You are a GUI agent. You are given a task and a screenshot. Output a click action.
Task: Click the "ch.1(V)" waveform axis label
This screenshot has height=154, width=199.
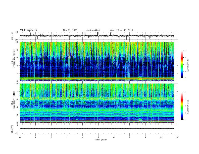(12, 36)
